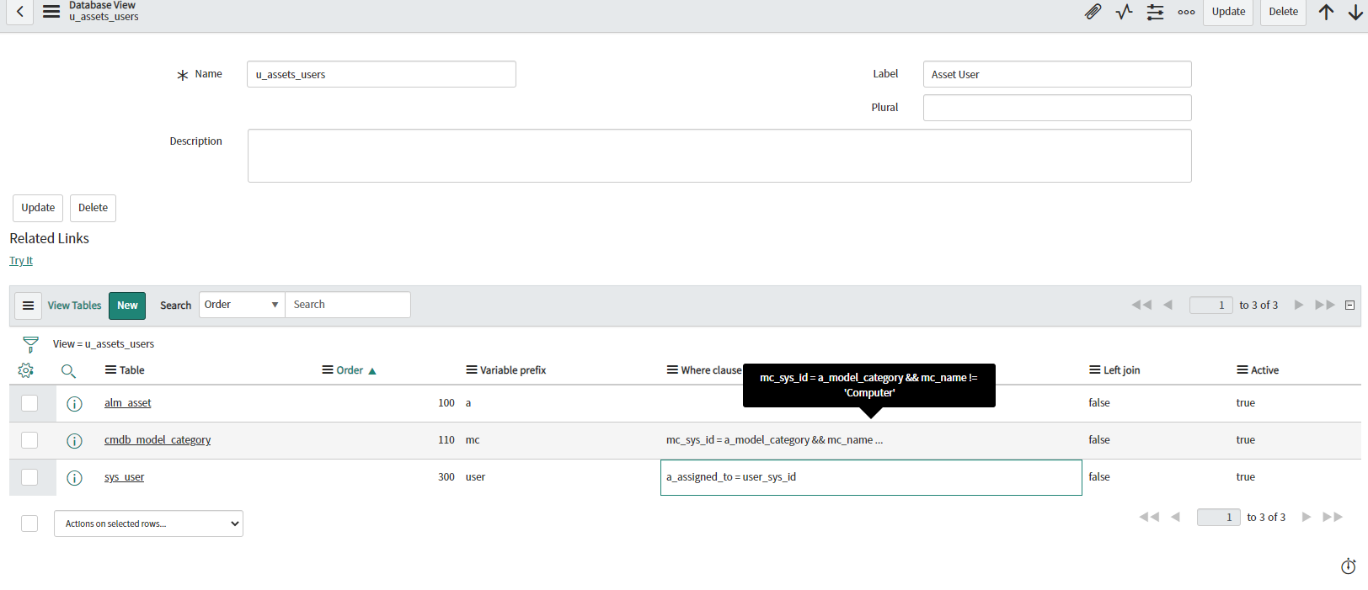Go to the previous record with the up arrow
1368x590 pixels.
1326,12
